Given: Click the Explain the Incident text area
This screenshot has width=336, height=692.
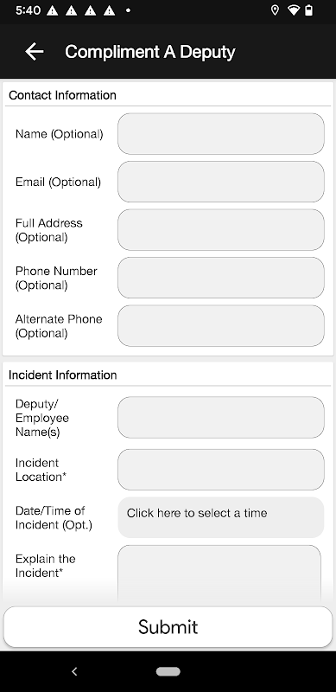Looking at the screenshot, I should (x=219, y=573).
